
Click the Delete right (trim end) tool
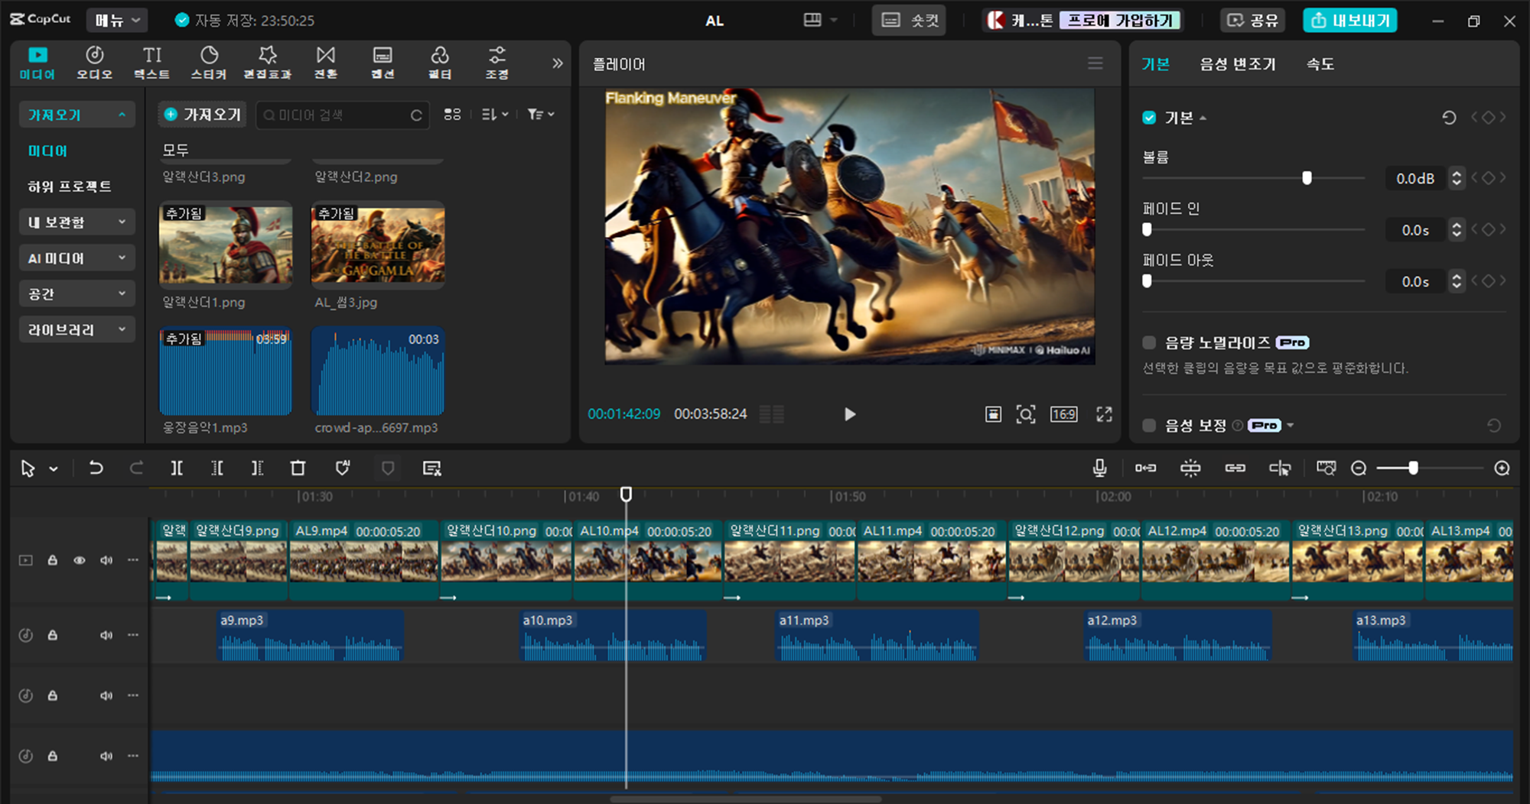tap(257, 468)
